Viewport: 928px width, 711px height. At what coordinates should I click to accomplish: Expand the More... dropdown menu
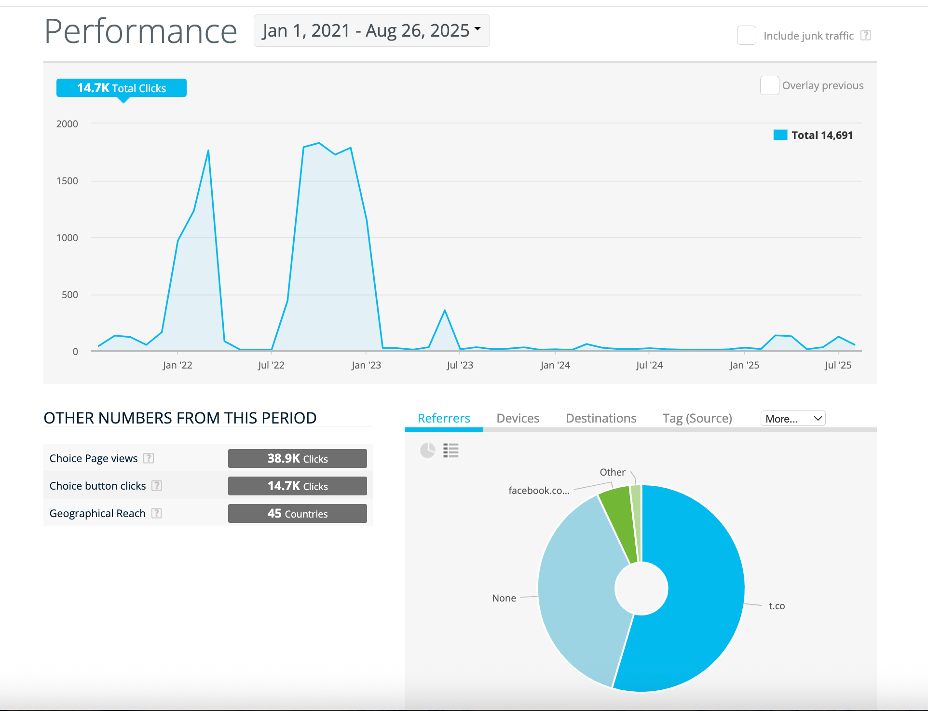[793, 418]
